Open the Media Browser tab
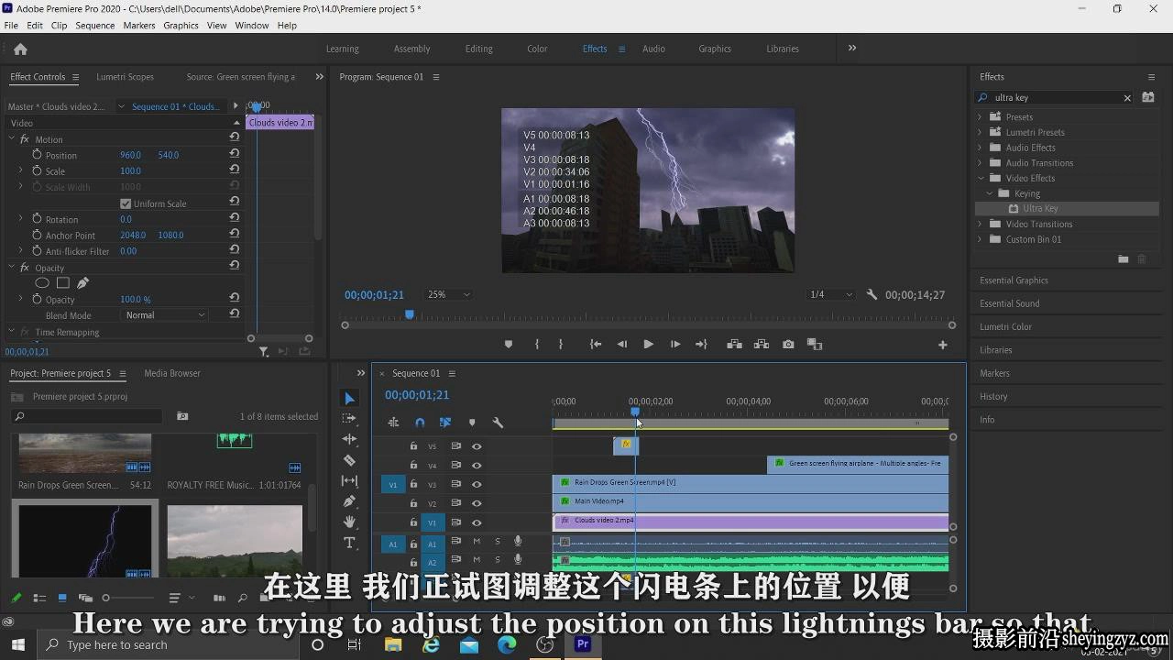Image resolution: width=1173 pixels, height=660 pixels. pyautogui.click(x=172, y=373)
